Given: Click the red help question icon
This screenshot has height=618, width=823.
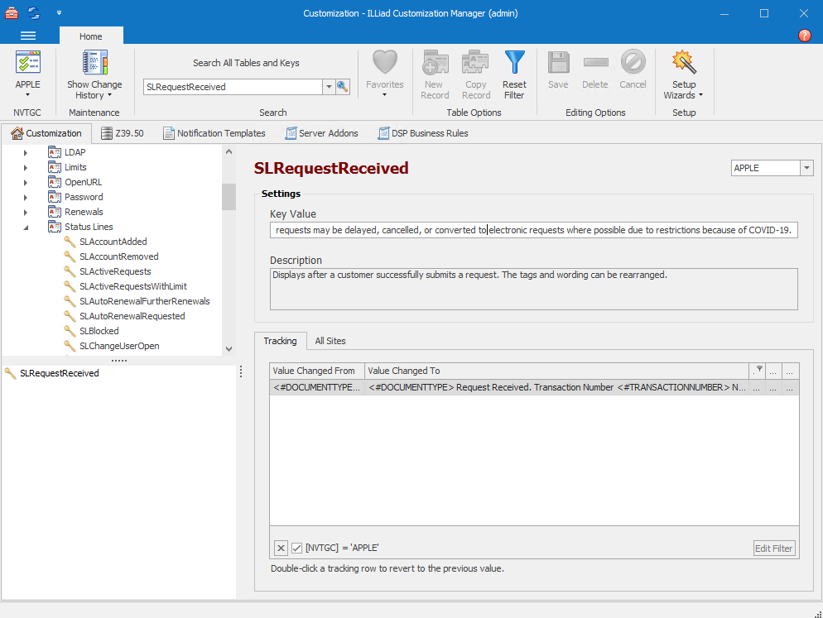Looking at the screenshot, I should (x=804, y=36).
